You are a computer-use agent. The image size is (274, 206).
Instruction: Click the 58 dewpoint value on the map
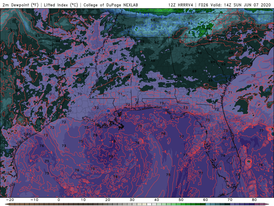click(x=208, y=29)
